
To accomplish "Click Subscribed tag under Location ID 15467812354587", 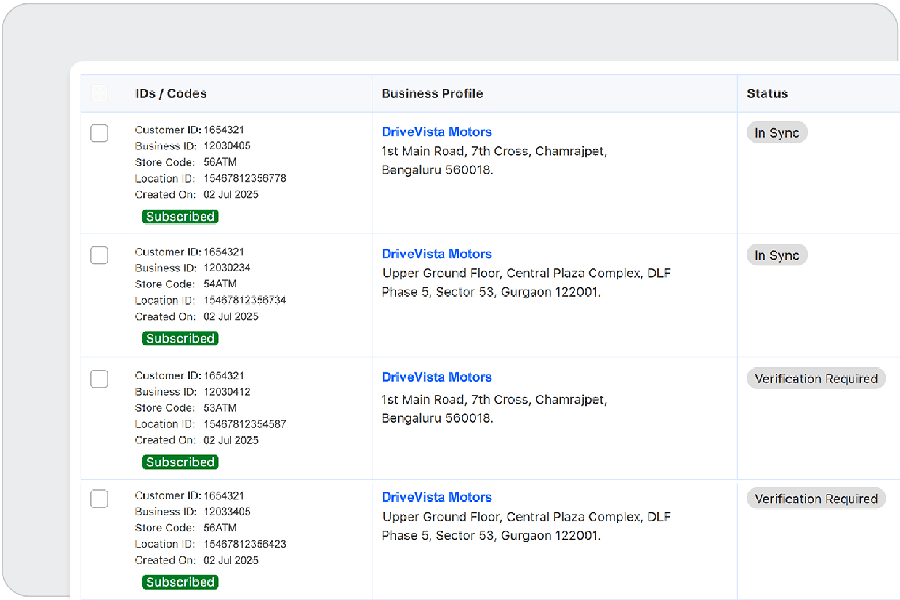I will 180,462.
